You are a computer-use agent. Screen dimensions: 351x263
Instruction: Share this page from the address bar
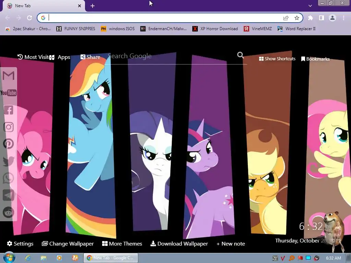286,18
